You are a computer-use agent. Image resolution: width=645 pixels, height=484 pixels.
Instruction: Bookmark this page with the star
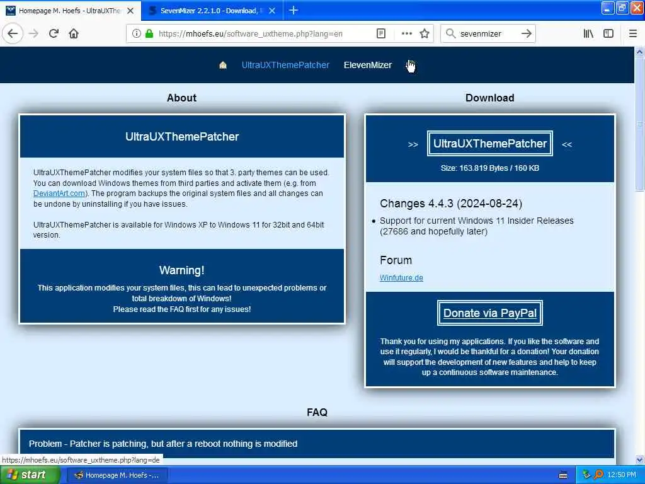425,34
